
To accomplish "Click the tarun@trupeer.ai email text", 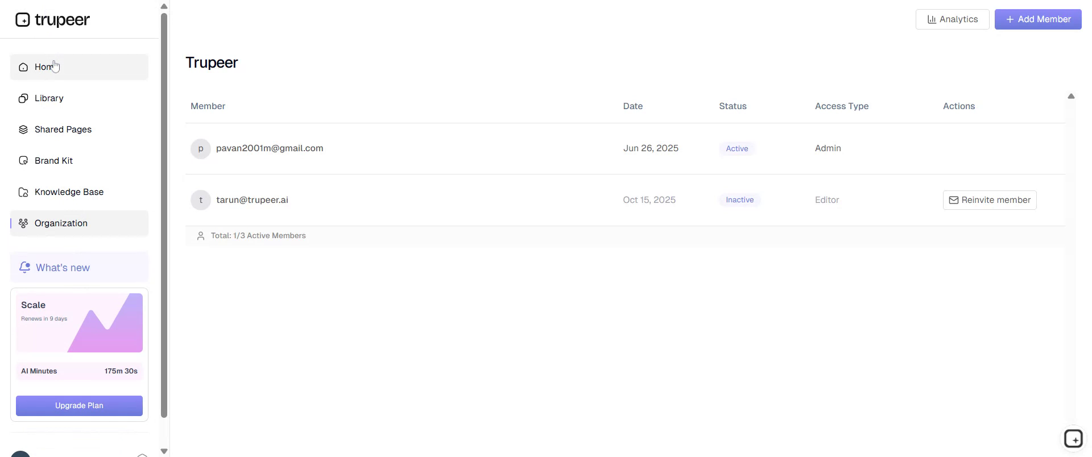I will (x=252, y=200).
